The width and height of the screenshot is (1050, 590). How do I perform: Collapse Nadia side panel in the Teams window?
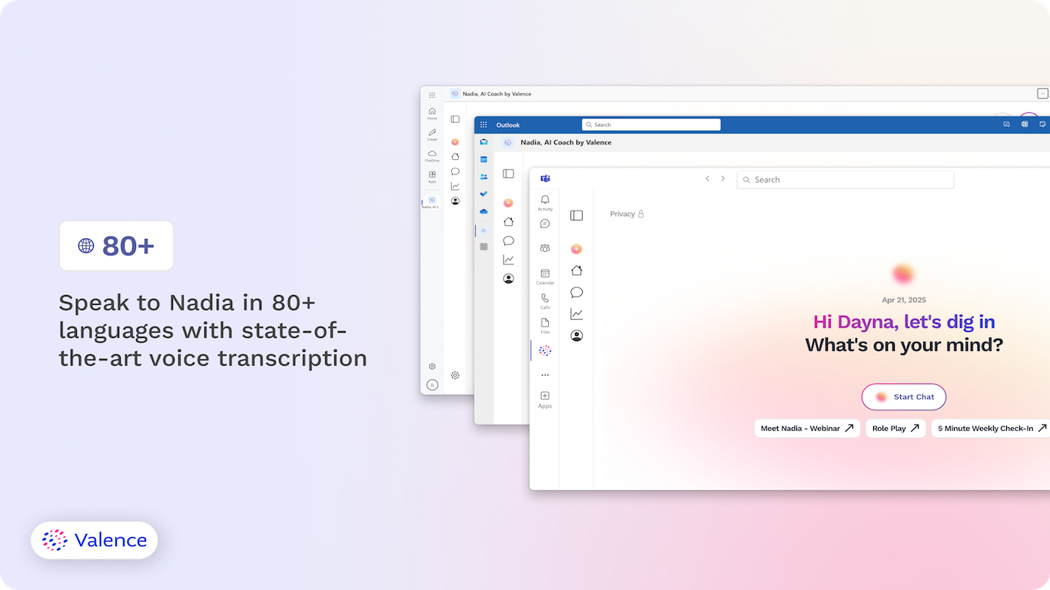coord(577,216)
